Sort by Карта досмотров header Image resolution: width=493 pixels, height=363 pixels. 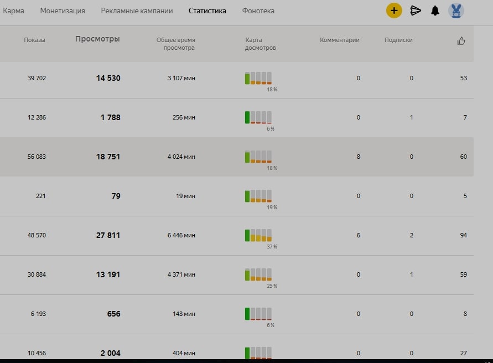pos(261,44)
